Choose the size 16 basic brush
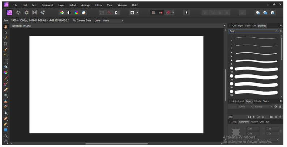The image size is (287, 147). coord(254,69)
